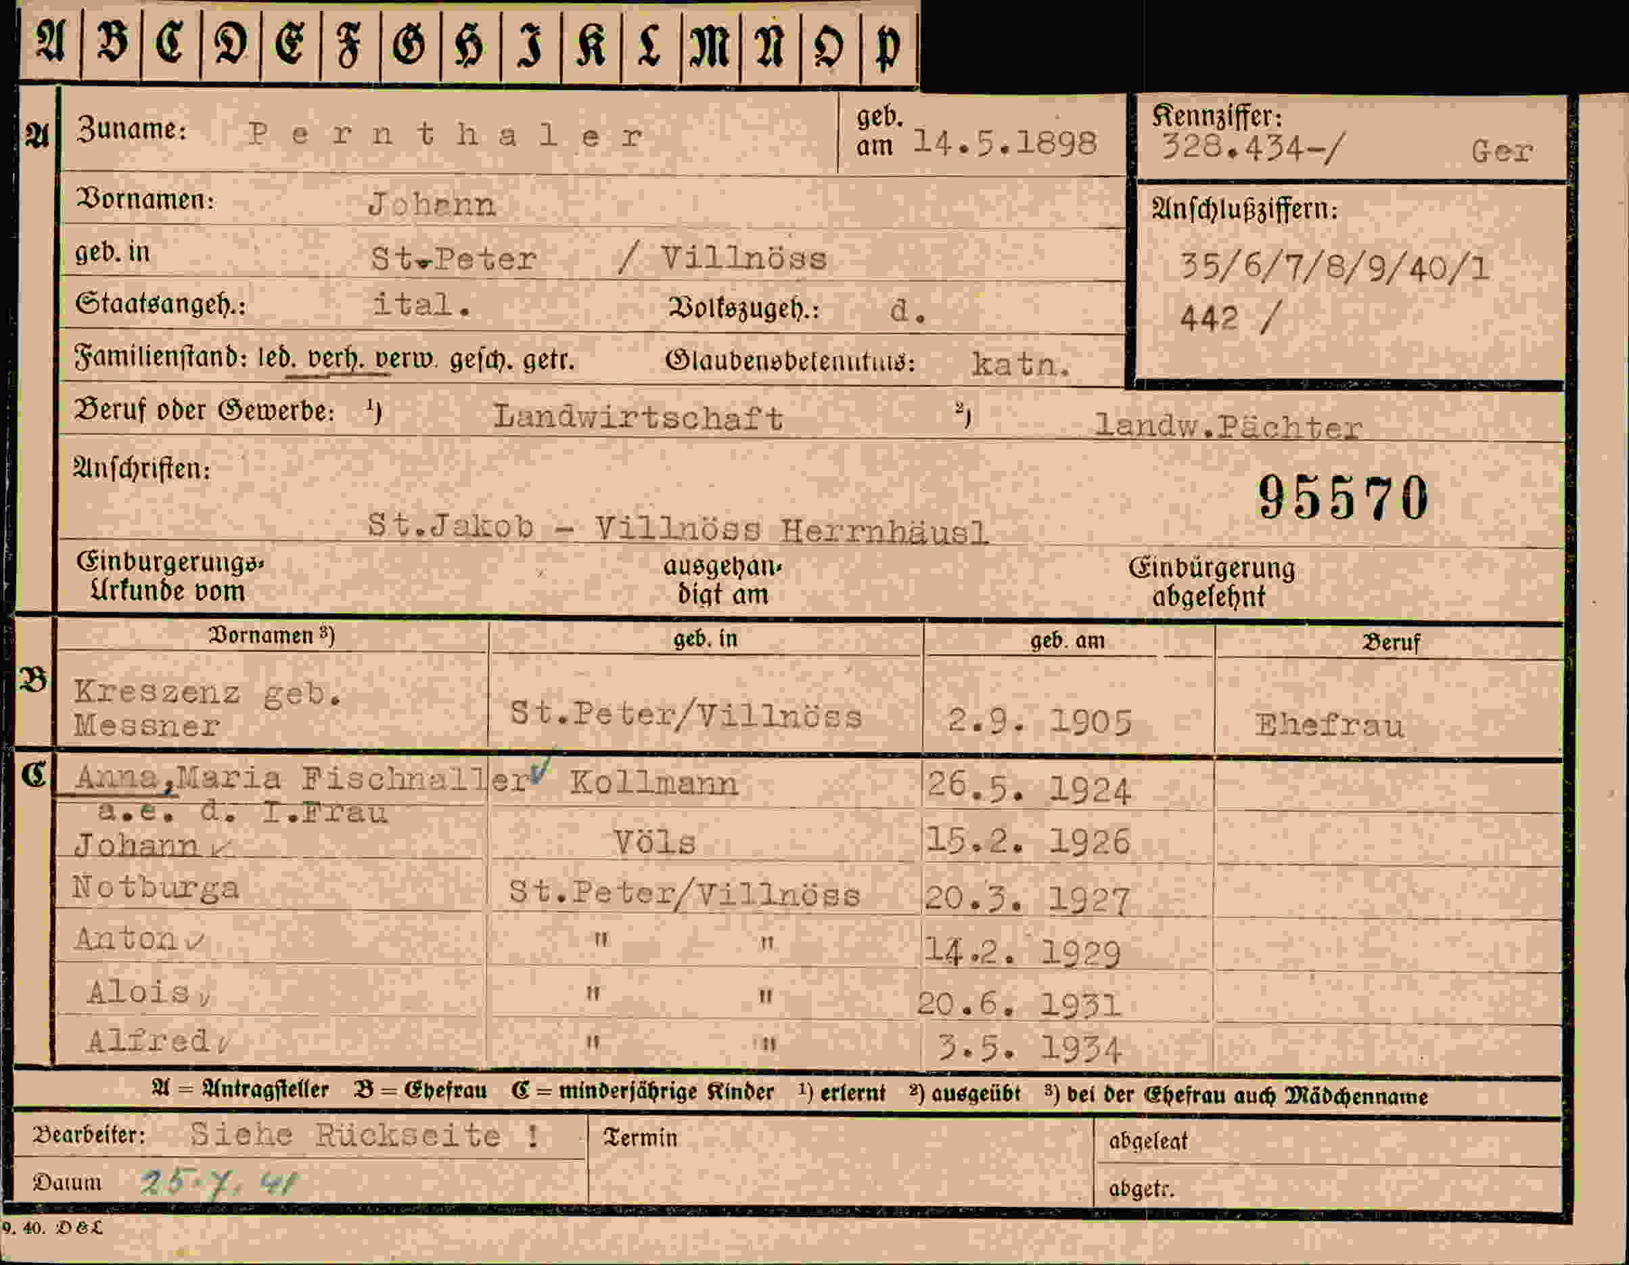Viewport: 1629px width, 1265px height.
Task: Click 'Villnöss' in the geb. in row
Action: click(x=743, y=259)
